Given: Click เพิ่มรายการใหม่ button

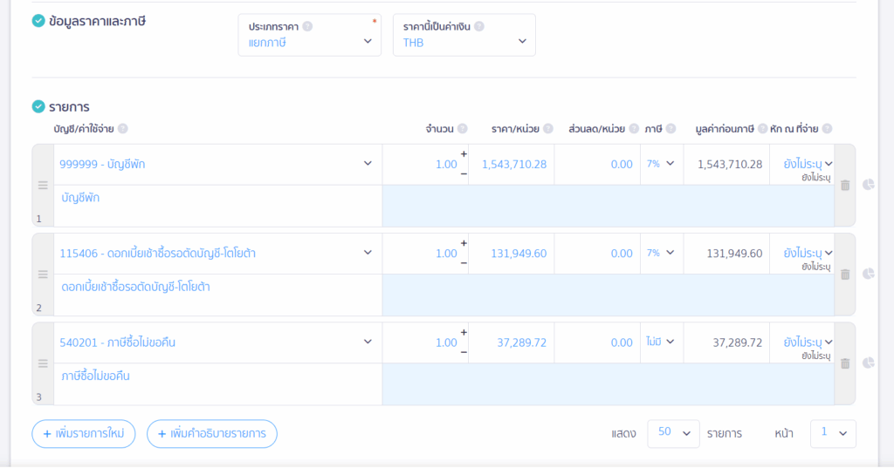Looking at the screenshot, I should click(x=84, y=433).
